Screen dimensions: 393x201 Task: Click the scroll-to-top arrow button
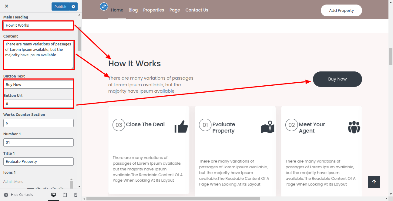374,182
